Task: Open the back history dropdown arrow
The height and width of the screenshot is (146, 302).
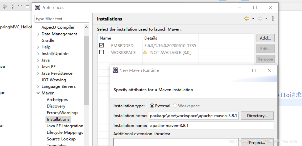Action: 253,19
